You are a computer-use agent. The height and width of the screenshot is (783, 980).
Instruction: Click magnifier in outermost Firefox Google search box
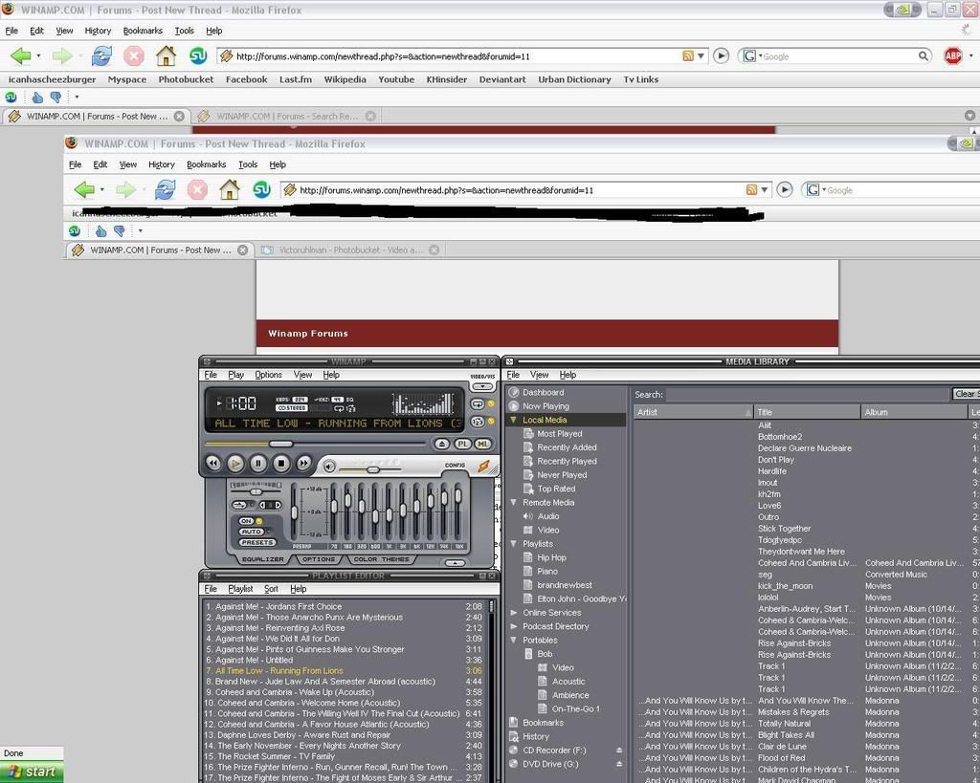coord(924,56)
